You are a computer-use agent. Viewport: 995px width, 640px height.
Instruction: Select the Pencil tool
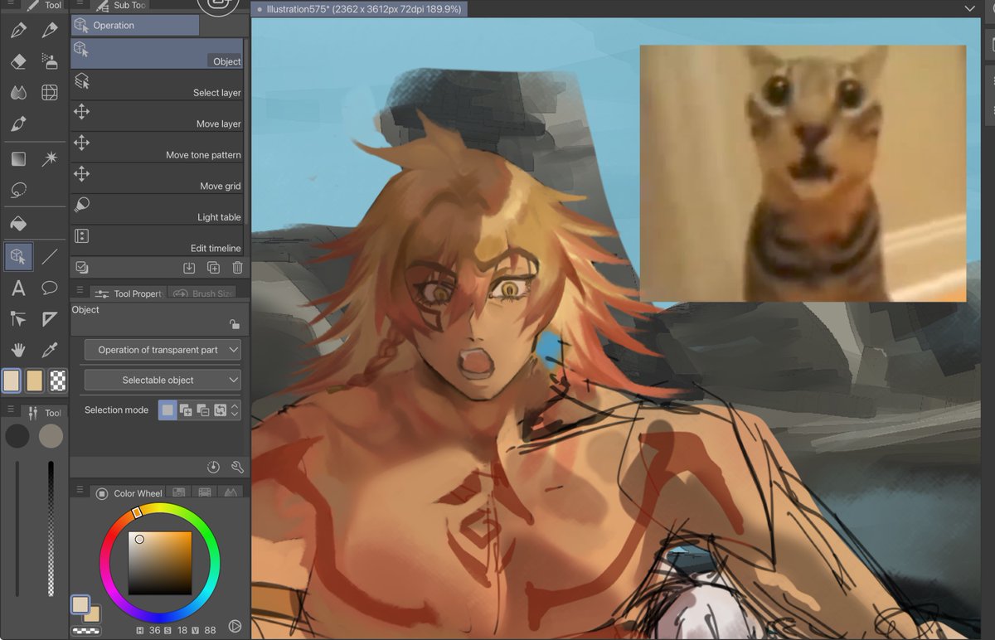[x=50, y=31]
